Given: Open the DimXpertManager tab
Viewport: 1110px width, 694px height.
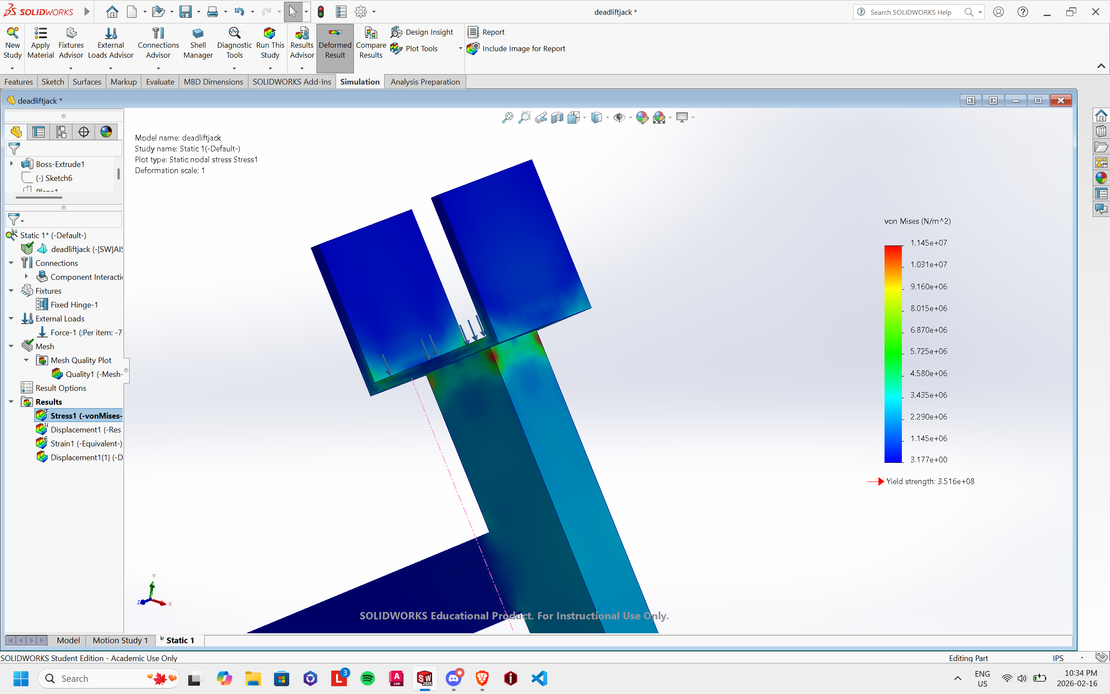Looking at the screenshot, I should coord(84,132).
